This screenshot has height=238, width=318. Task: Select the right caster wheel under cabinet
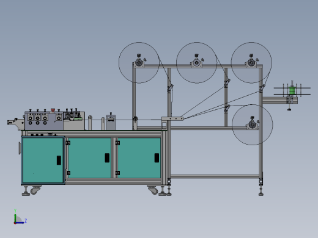[153, 190]
